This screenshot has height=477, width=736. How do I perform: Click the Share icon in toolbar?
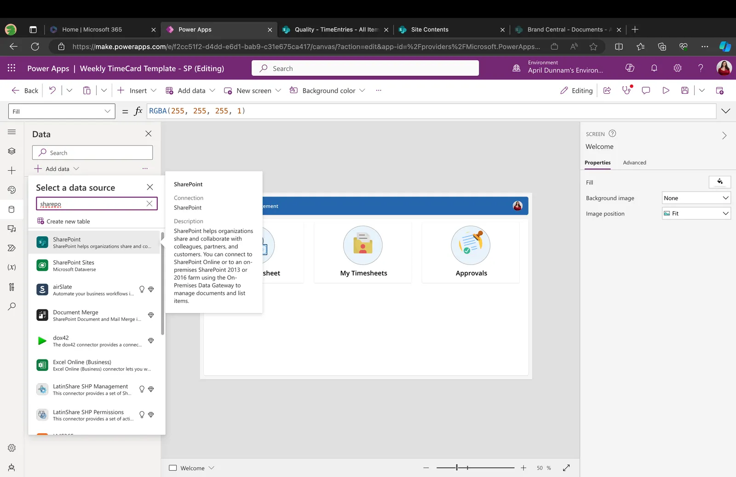tap(607, 90)
